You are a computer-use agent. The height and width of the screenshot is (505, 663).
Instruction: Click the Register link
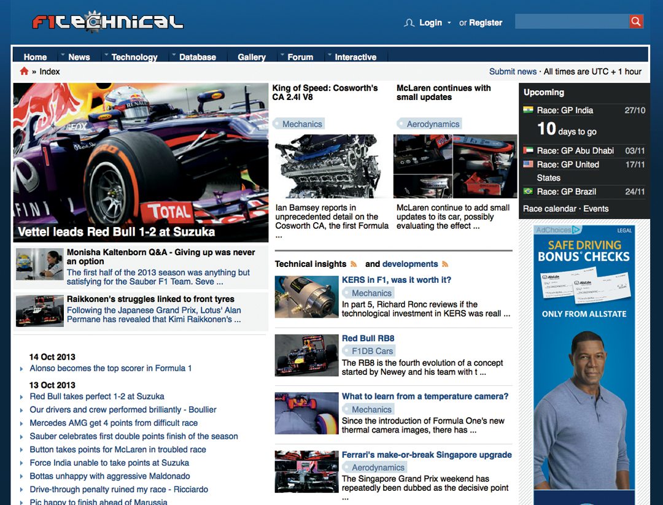click(486, 23)
